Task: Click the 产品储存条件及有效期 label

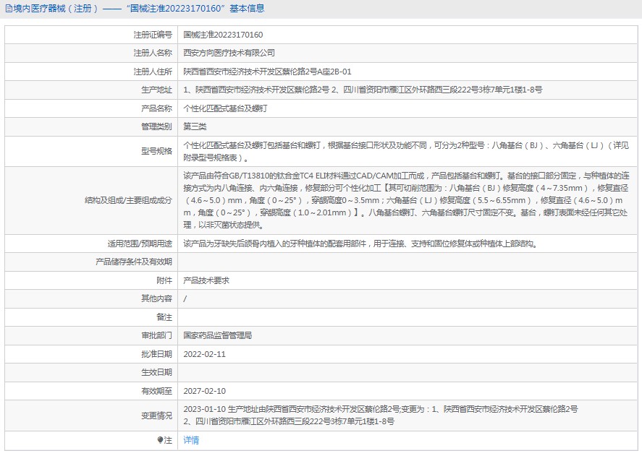Action: pos(134,262)
